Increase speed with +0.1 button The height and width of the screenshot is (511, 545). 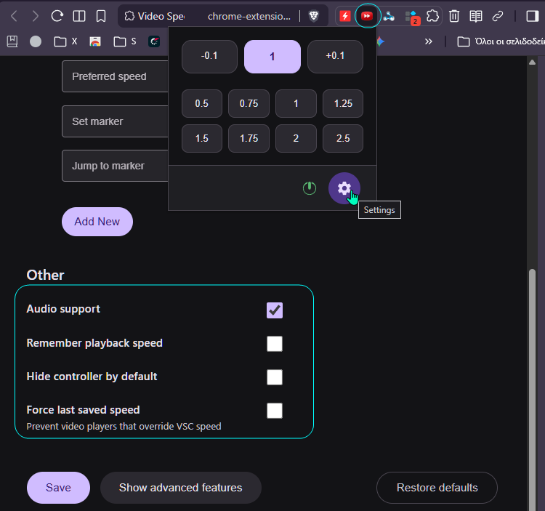coord(335,56)
